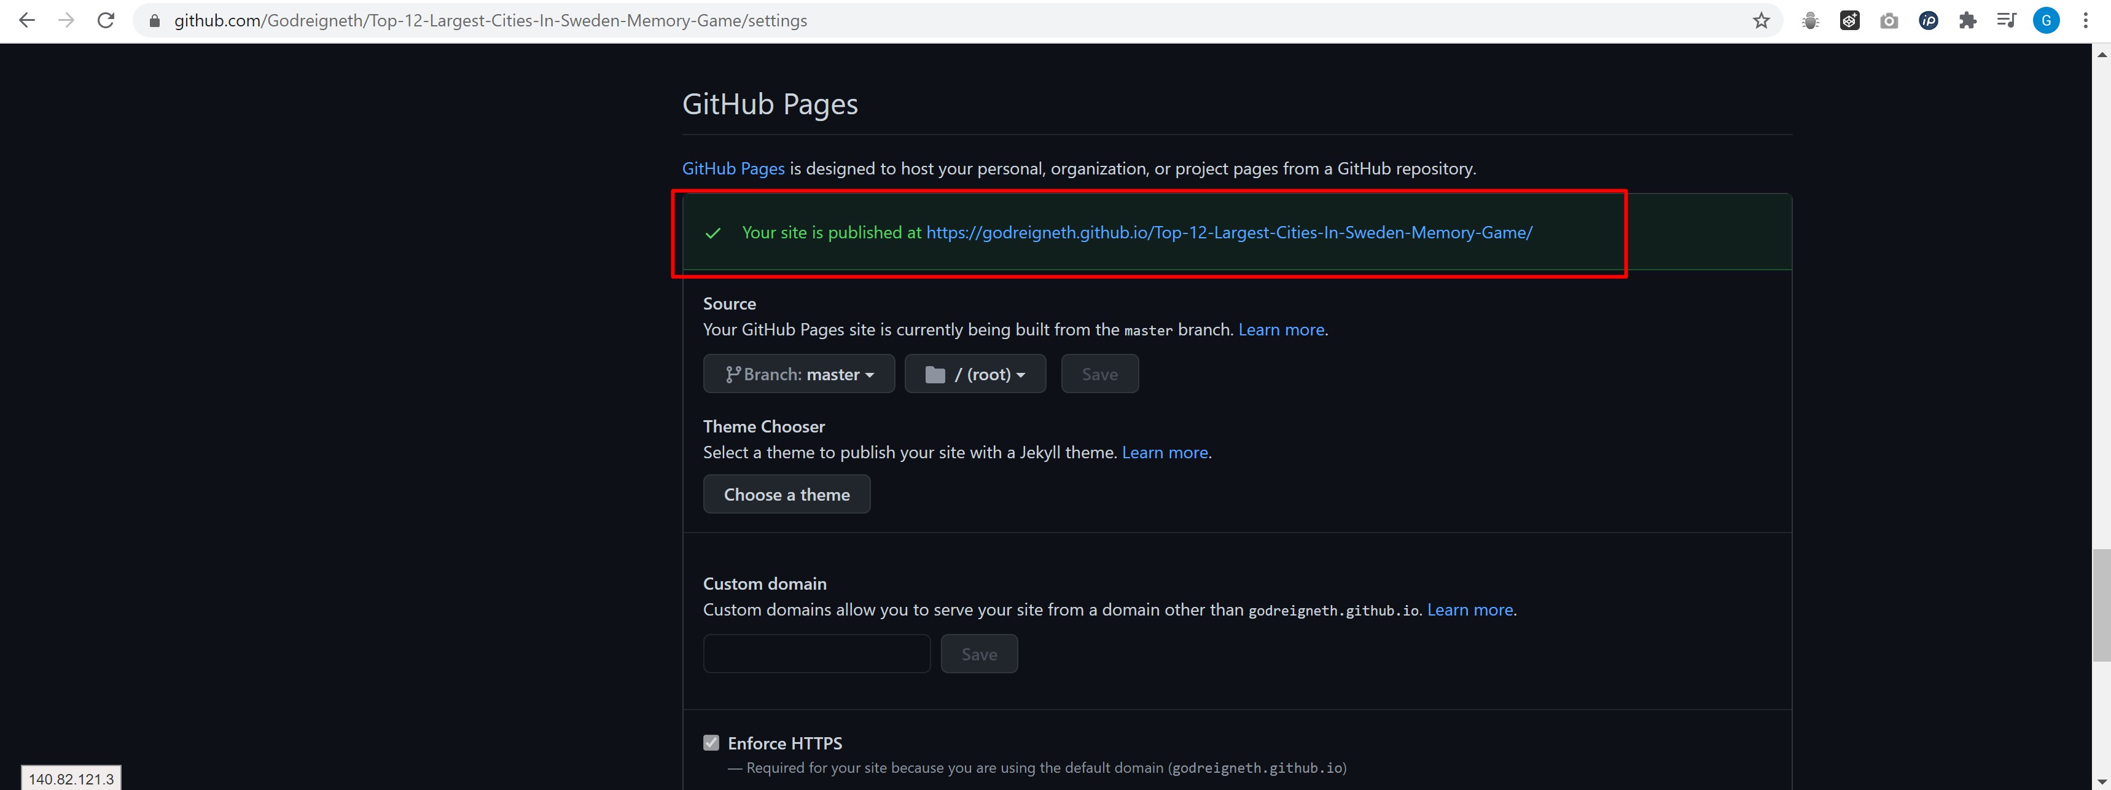Click the Choose a theme button
Image resolution: width=2111 pixels, height=790 pixels.
[787, 494]
